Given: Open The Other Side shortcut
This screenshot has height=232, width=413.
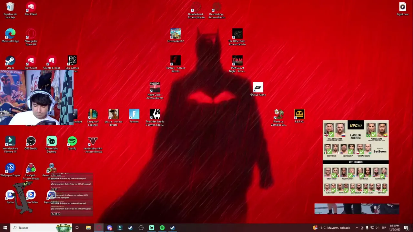Looking at the screenshot, I should [237, 37].
